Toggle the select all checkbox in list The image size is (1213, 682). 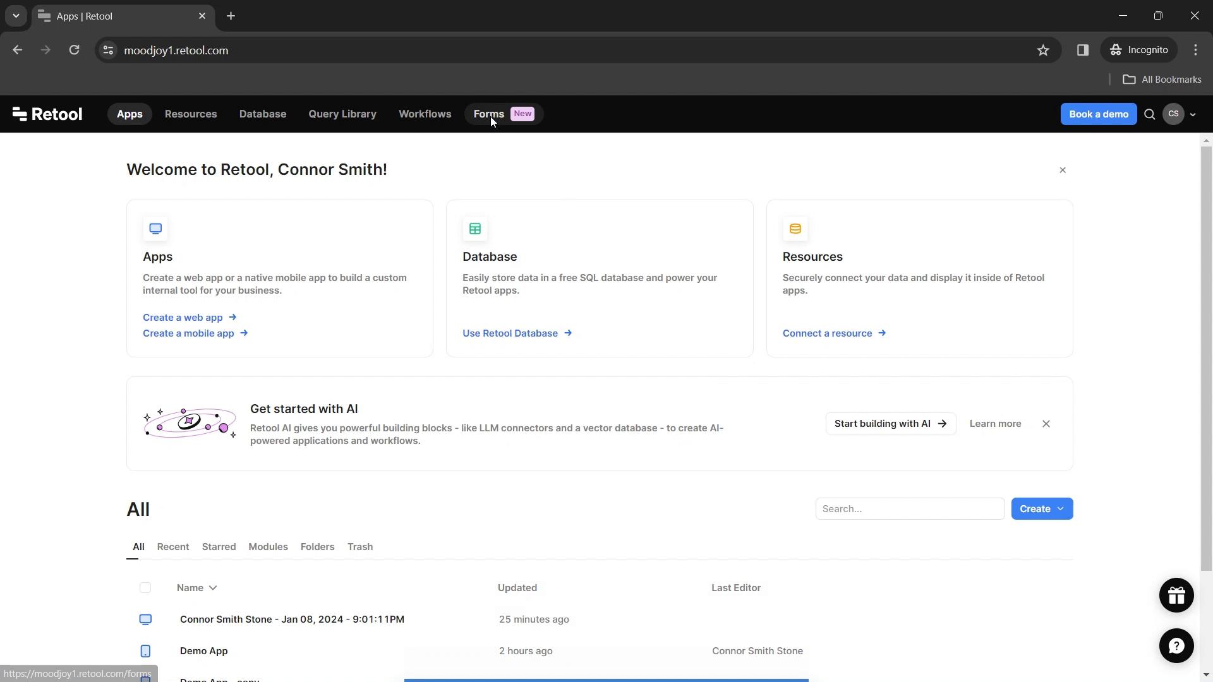coord(145,587)
